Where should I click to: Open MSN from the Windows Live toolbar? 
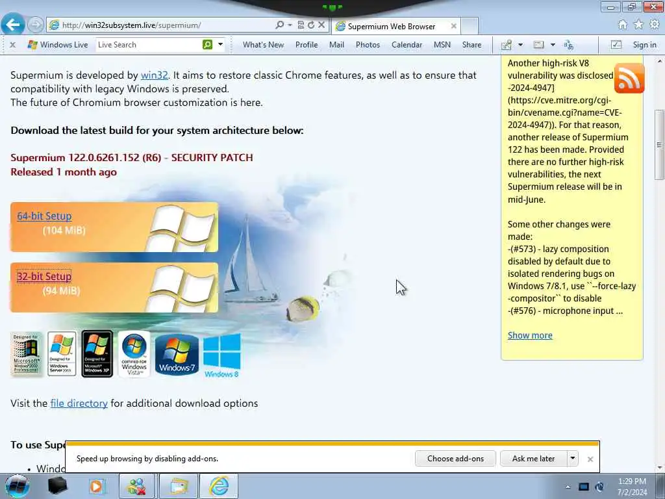[442, 45]
